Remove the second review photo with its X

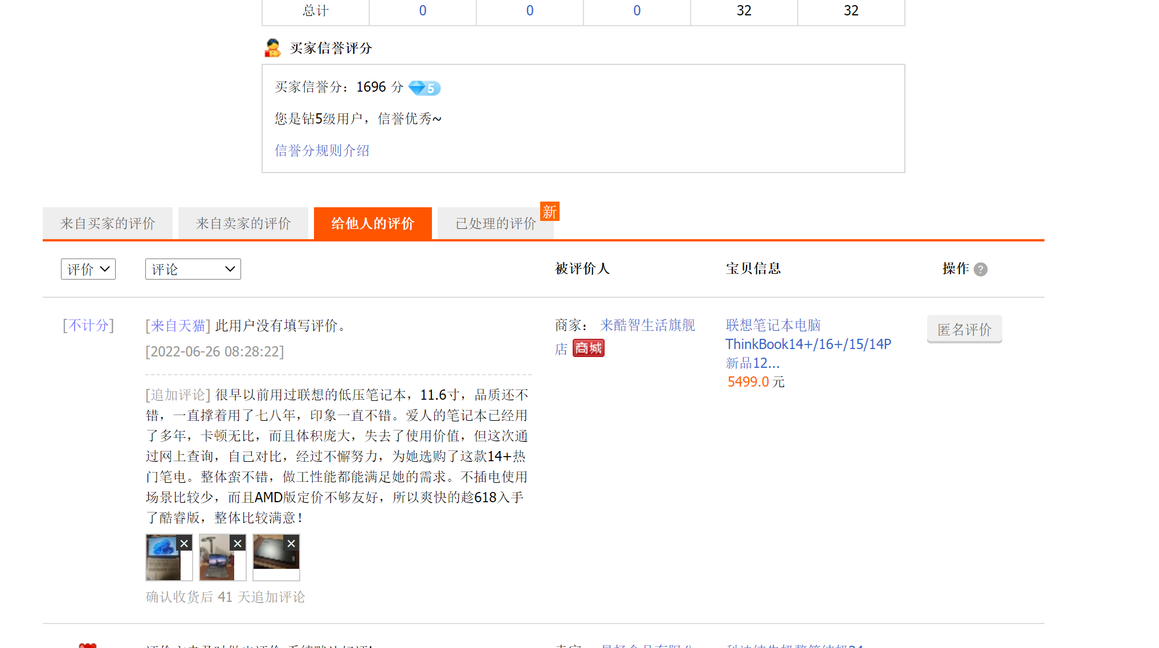238,544
